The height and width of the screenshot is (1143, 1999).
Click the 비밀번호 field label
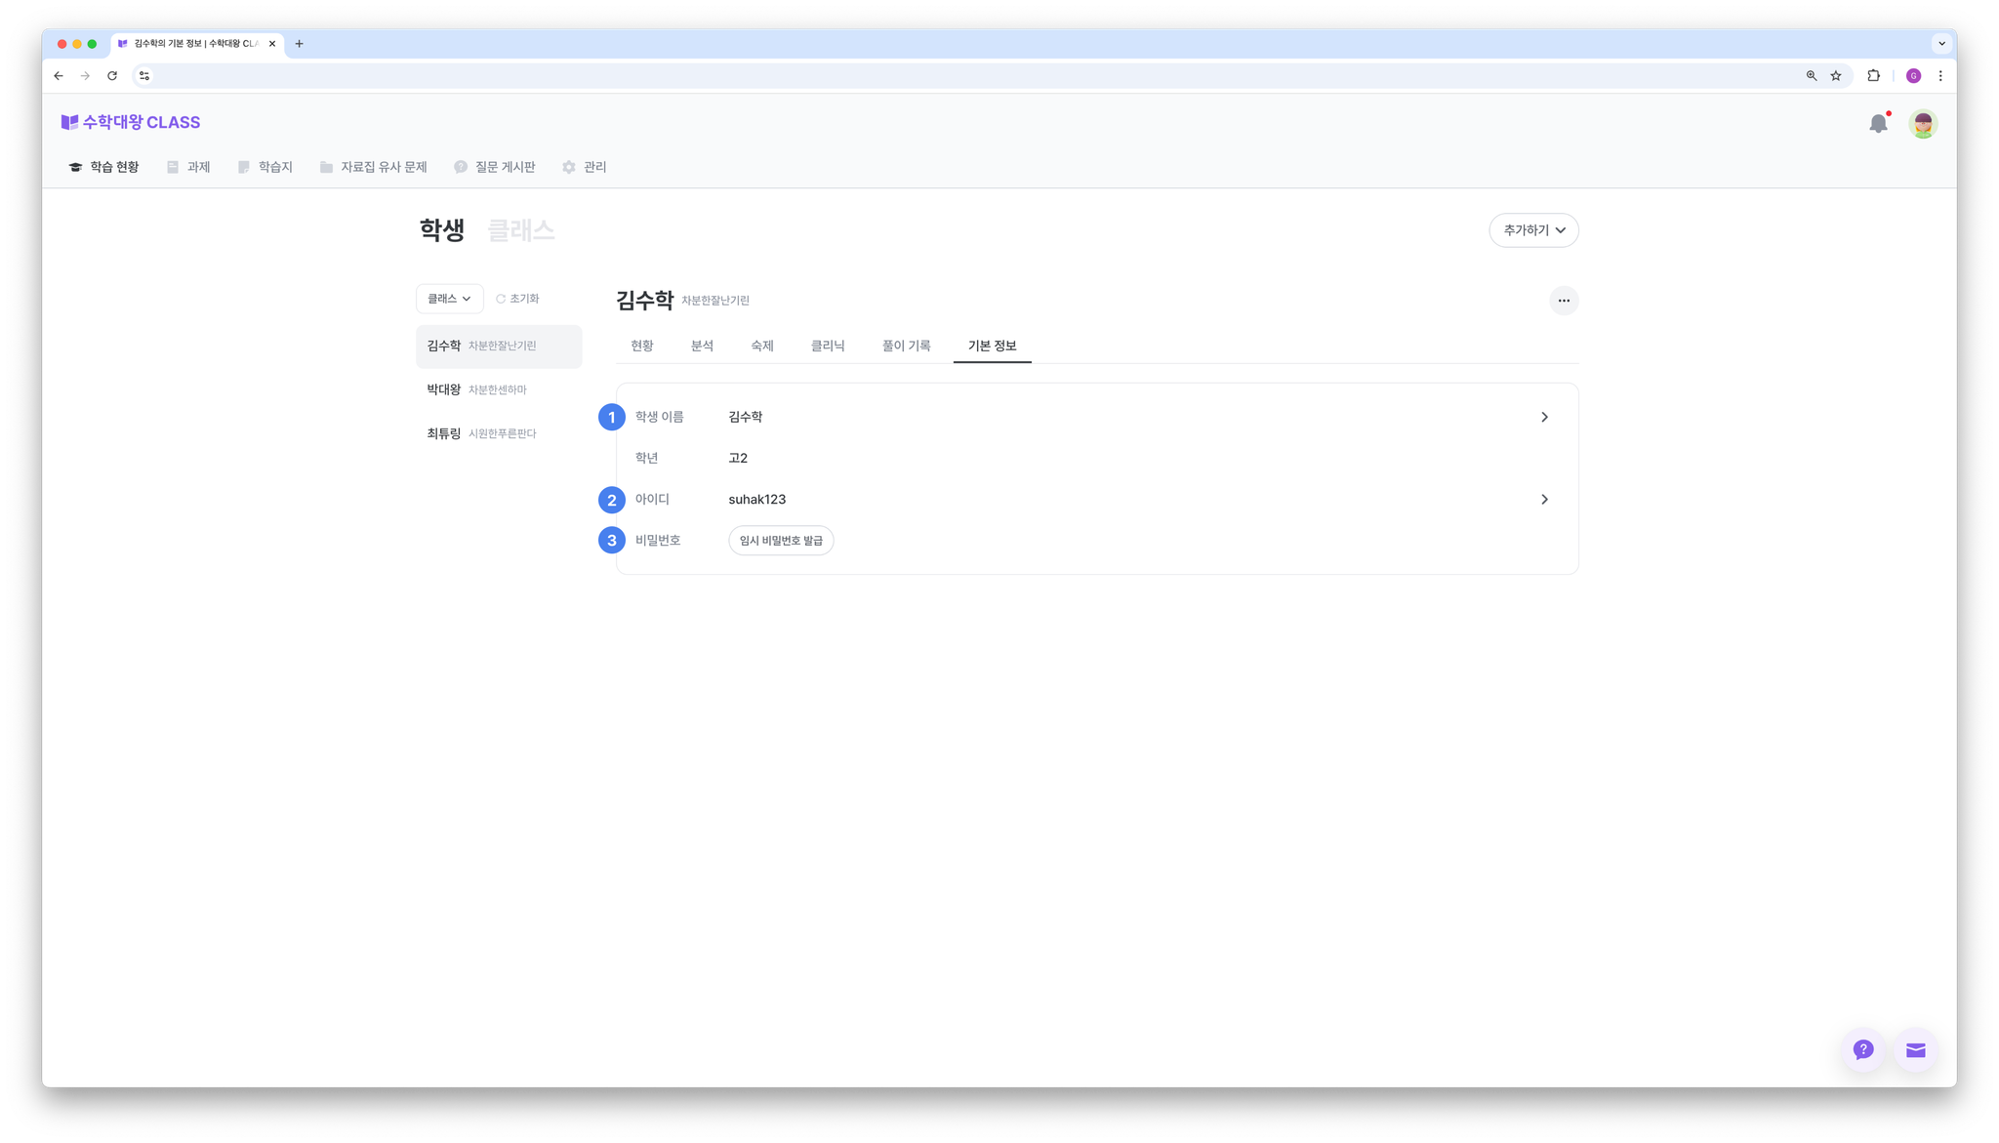[x=658, y=541]
